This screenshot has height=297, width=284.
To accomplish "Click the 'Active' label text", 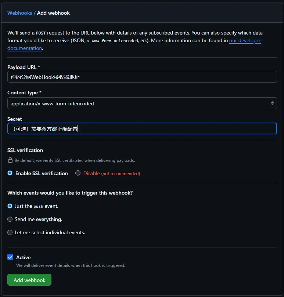I will pyautogui.click(x=23, y=257).
